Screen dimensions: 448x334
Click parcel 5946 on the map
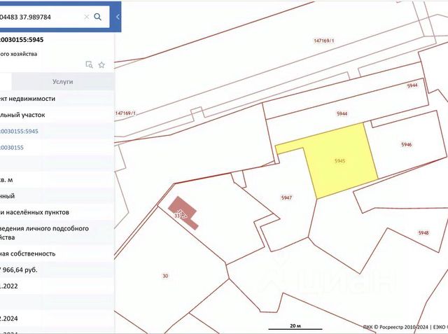click(406, 144)
